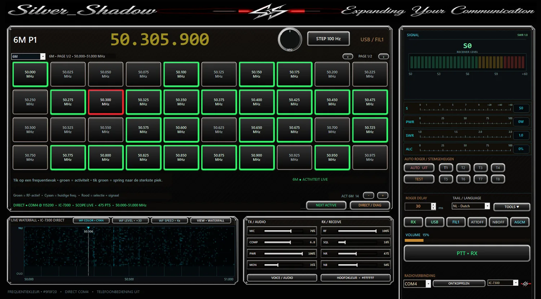The height and width of the screenshot is (299, 541).
Task: Adjust the SQL squelch slider
Action: [x=357, y=243]
